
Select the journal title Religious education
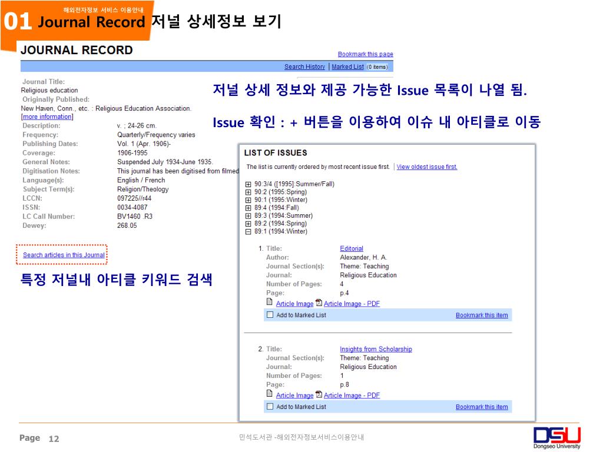(49, 90)
